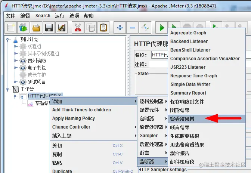
Task: Click Apply Naming Policy
Action: [94, 118]
